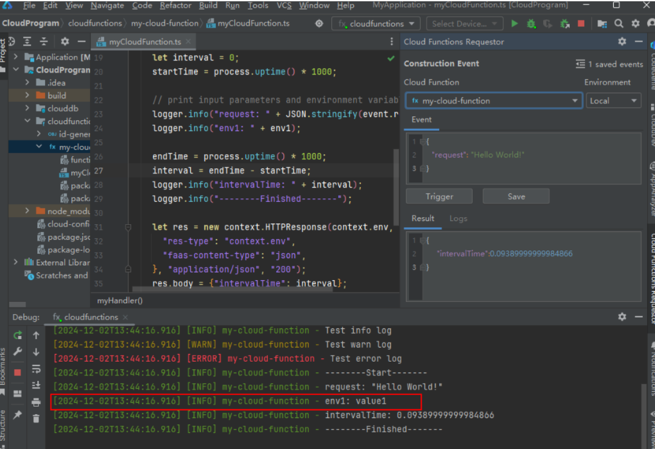Image resolution: width=655 pixels, height=449 pixels.
Task: Click the print icon in Debug console
Action: tap(37, 402)
